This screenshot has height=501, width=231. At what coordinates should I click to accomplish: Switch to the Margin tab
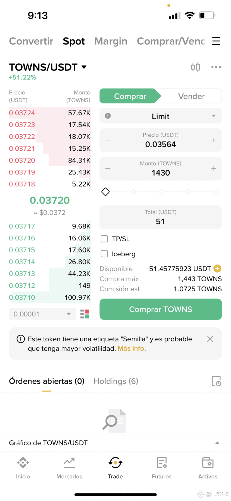point(111,41)
